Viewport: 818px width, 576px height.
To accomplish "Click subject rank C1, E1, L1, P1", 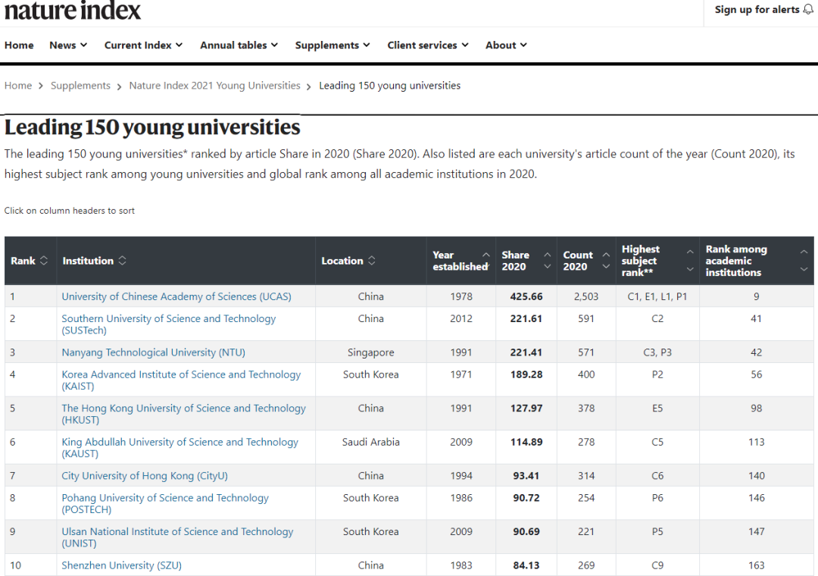I will pos(657,296).
